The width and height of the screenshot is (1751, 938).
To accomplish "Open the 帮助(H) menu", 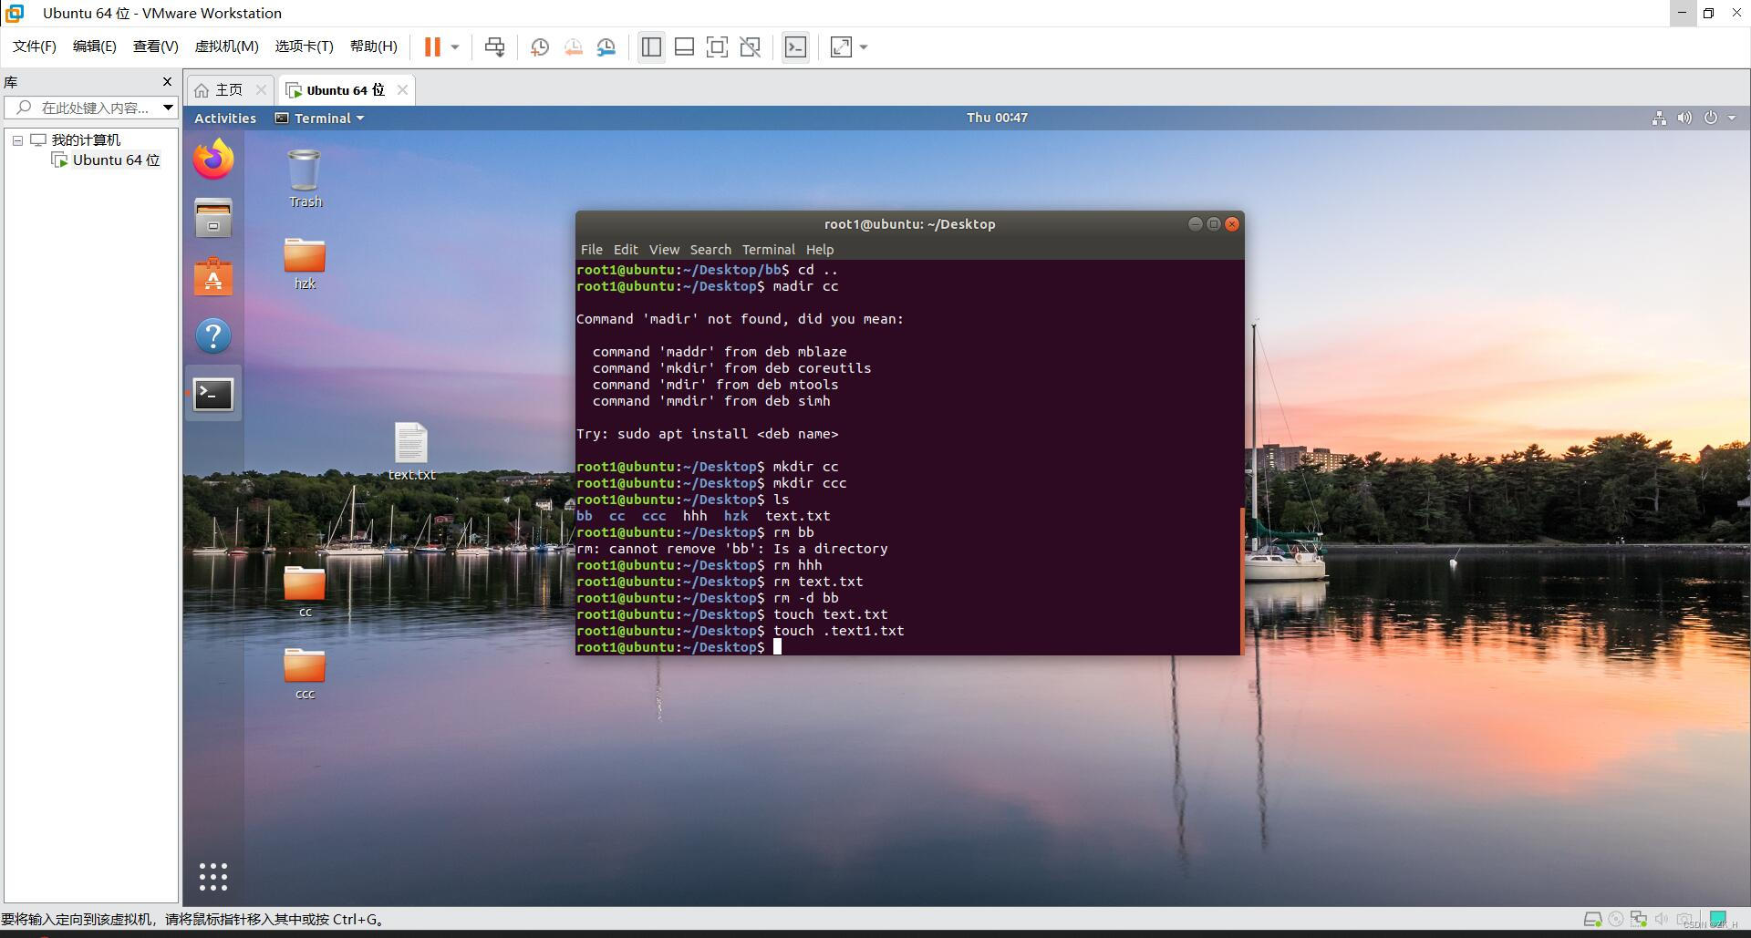I will point(374,46).
